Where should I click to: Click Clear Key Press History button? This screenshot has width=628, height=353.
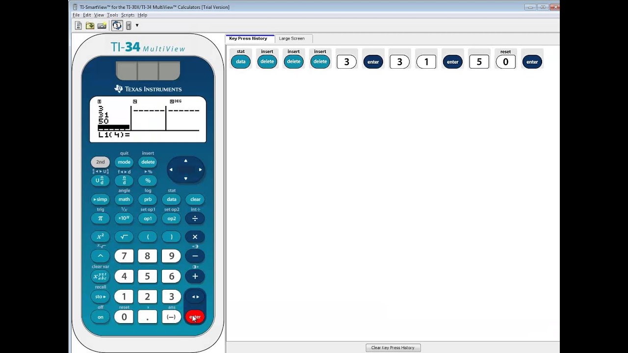pyautogui.click(x=393, y=348)
